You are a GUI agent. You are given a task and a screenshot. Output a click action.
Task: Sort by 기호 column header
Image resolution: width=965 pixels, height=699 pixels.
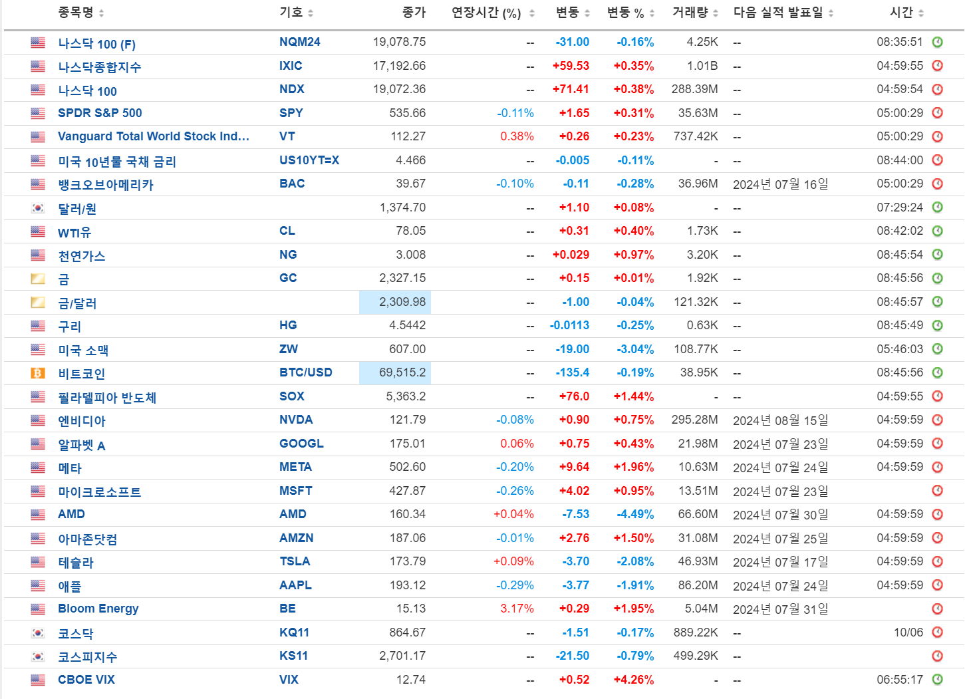(x=296, y=13)
